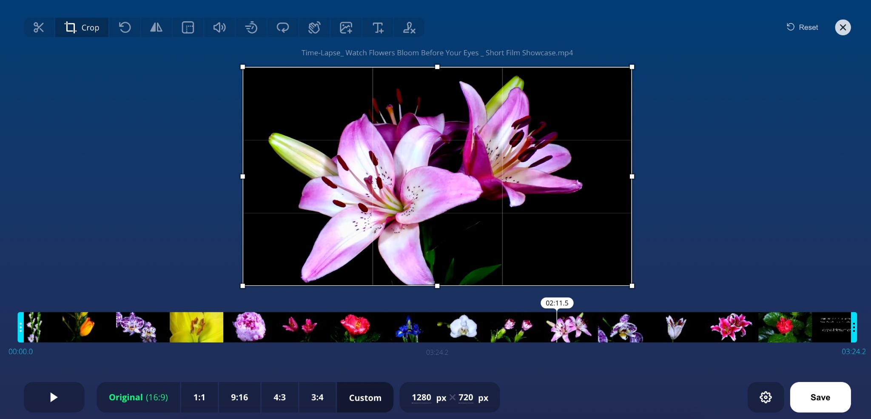Select the Original 16:9 ratio
The image size is (871, 419).
138,397
